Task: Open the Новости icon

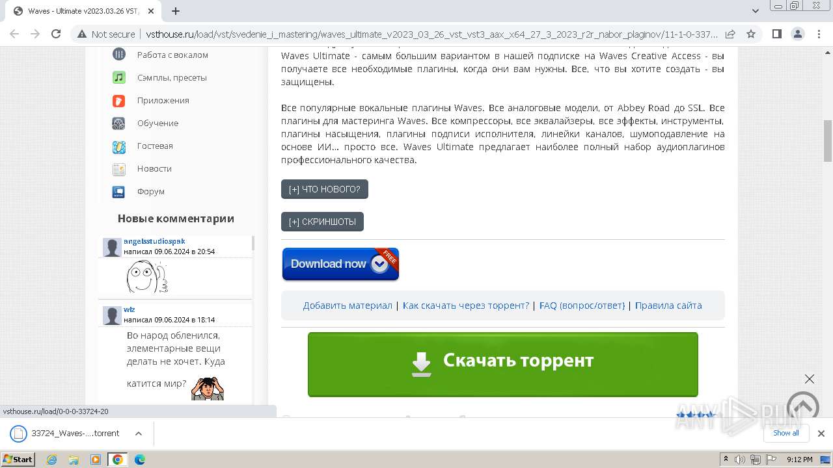Action: point(118,168)
